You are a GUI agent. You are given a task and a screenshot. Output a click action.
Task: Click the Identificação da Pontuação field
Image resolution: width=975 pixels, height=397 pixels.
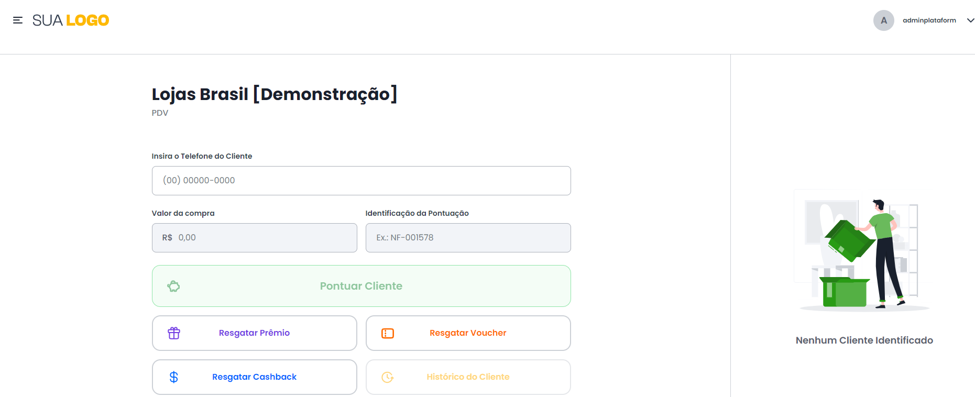click(468, 238)
